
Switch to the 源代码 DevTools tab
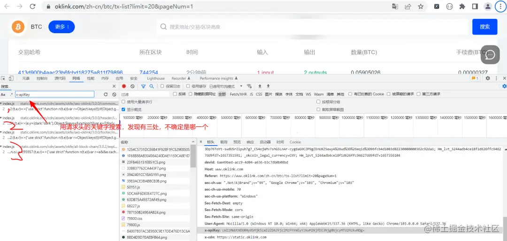[60, 78]
